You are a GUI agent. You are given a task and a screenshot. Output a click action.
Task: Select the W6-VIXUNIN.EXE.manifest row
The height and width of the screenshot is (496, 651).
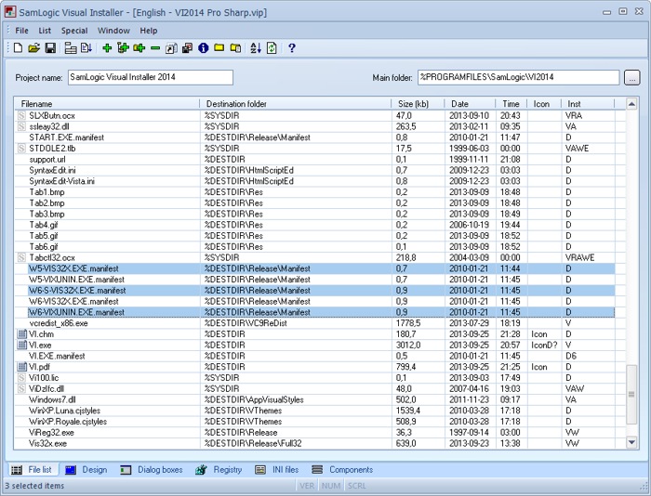point(314,312)
